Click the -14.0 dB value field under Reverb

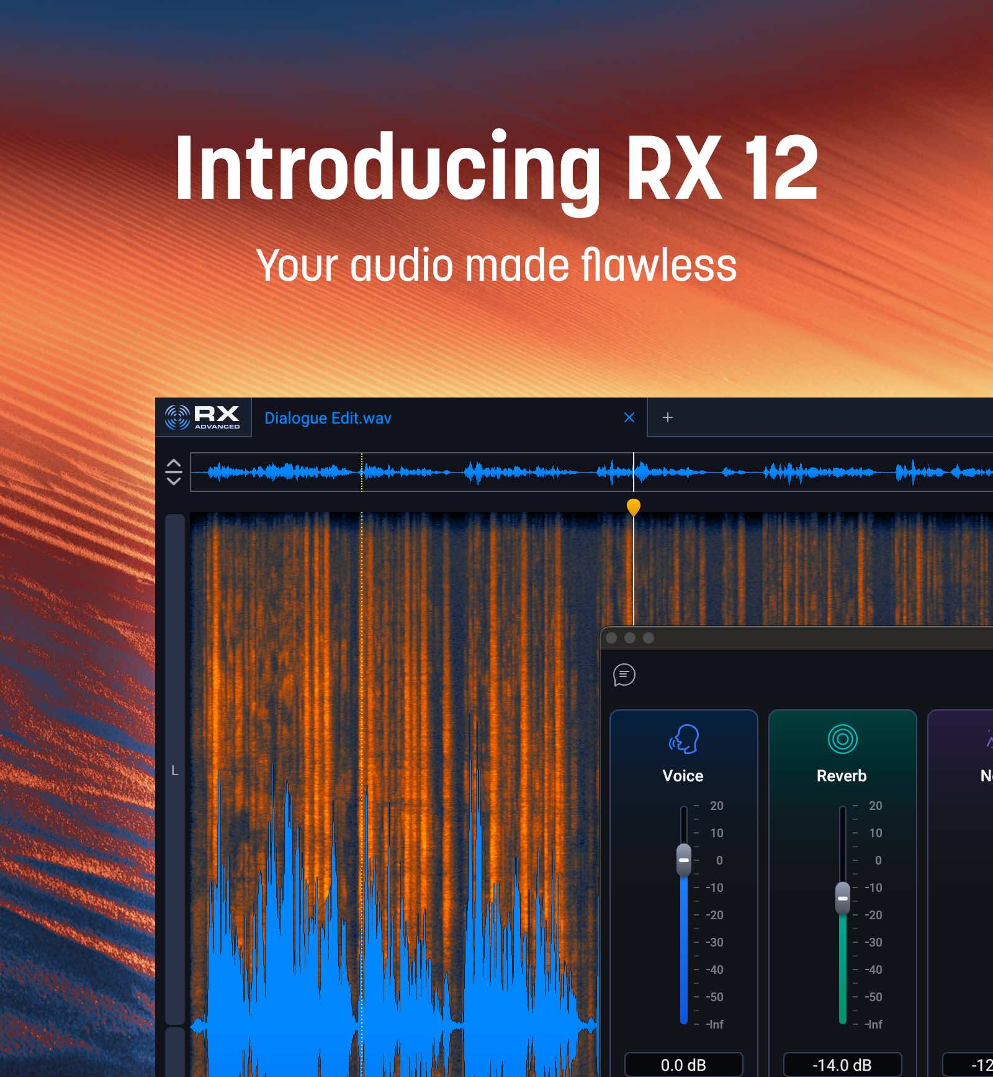click(x=842, y=1065)
